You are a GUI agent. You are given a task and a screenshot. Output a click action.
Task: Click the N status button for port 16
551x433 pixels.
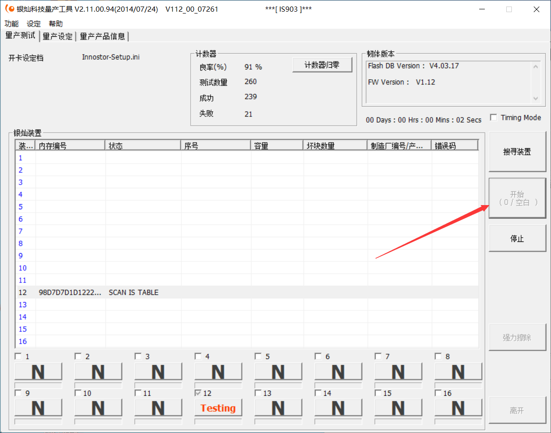458,408
